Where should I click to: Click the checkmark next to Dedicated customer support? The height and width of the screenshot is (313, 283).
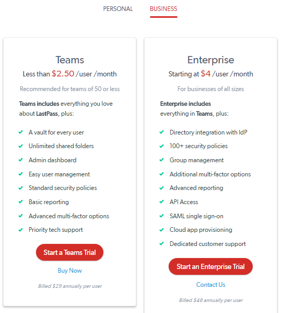pos(162,243)
